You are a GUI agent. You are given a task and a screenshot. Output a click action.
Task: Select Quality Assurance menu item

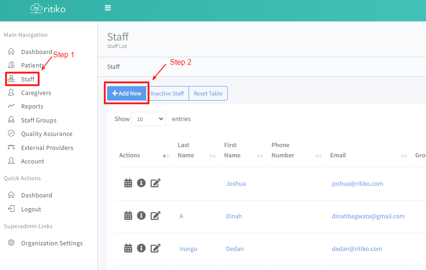pyautogui.click(x=47, y=134)
